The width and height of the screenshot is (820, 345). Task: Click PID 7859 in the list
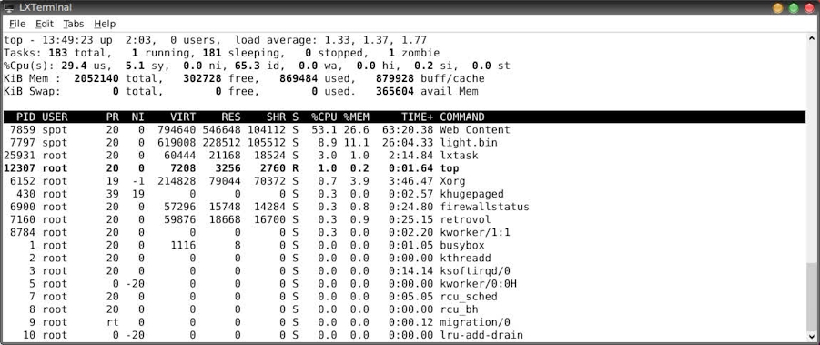tap(23, 129)
